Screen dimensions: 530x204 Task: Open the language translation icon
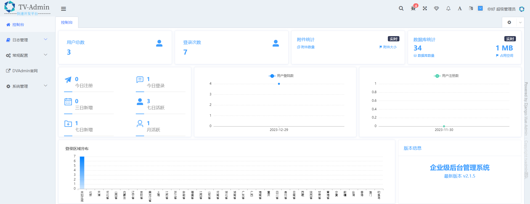click(x=471, y=9)
